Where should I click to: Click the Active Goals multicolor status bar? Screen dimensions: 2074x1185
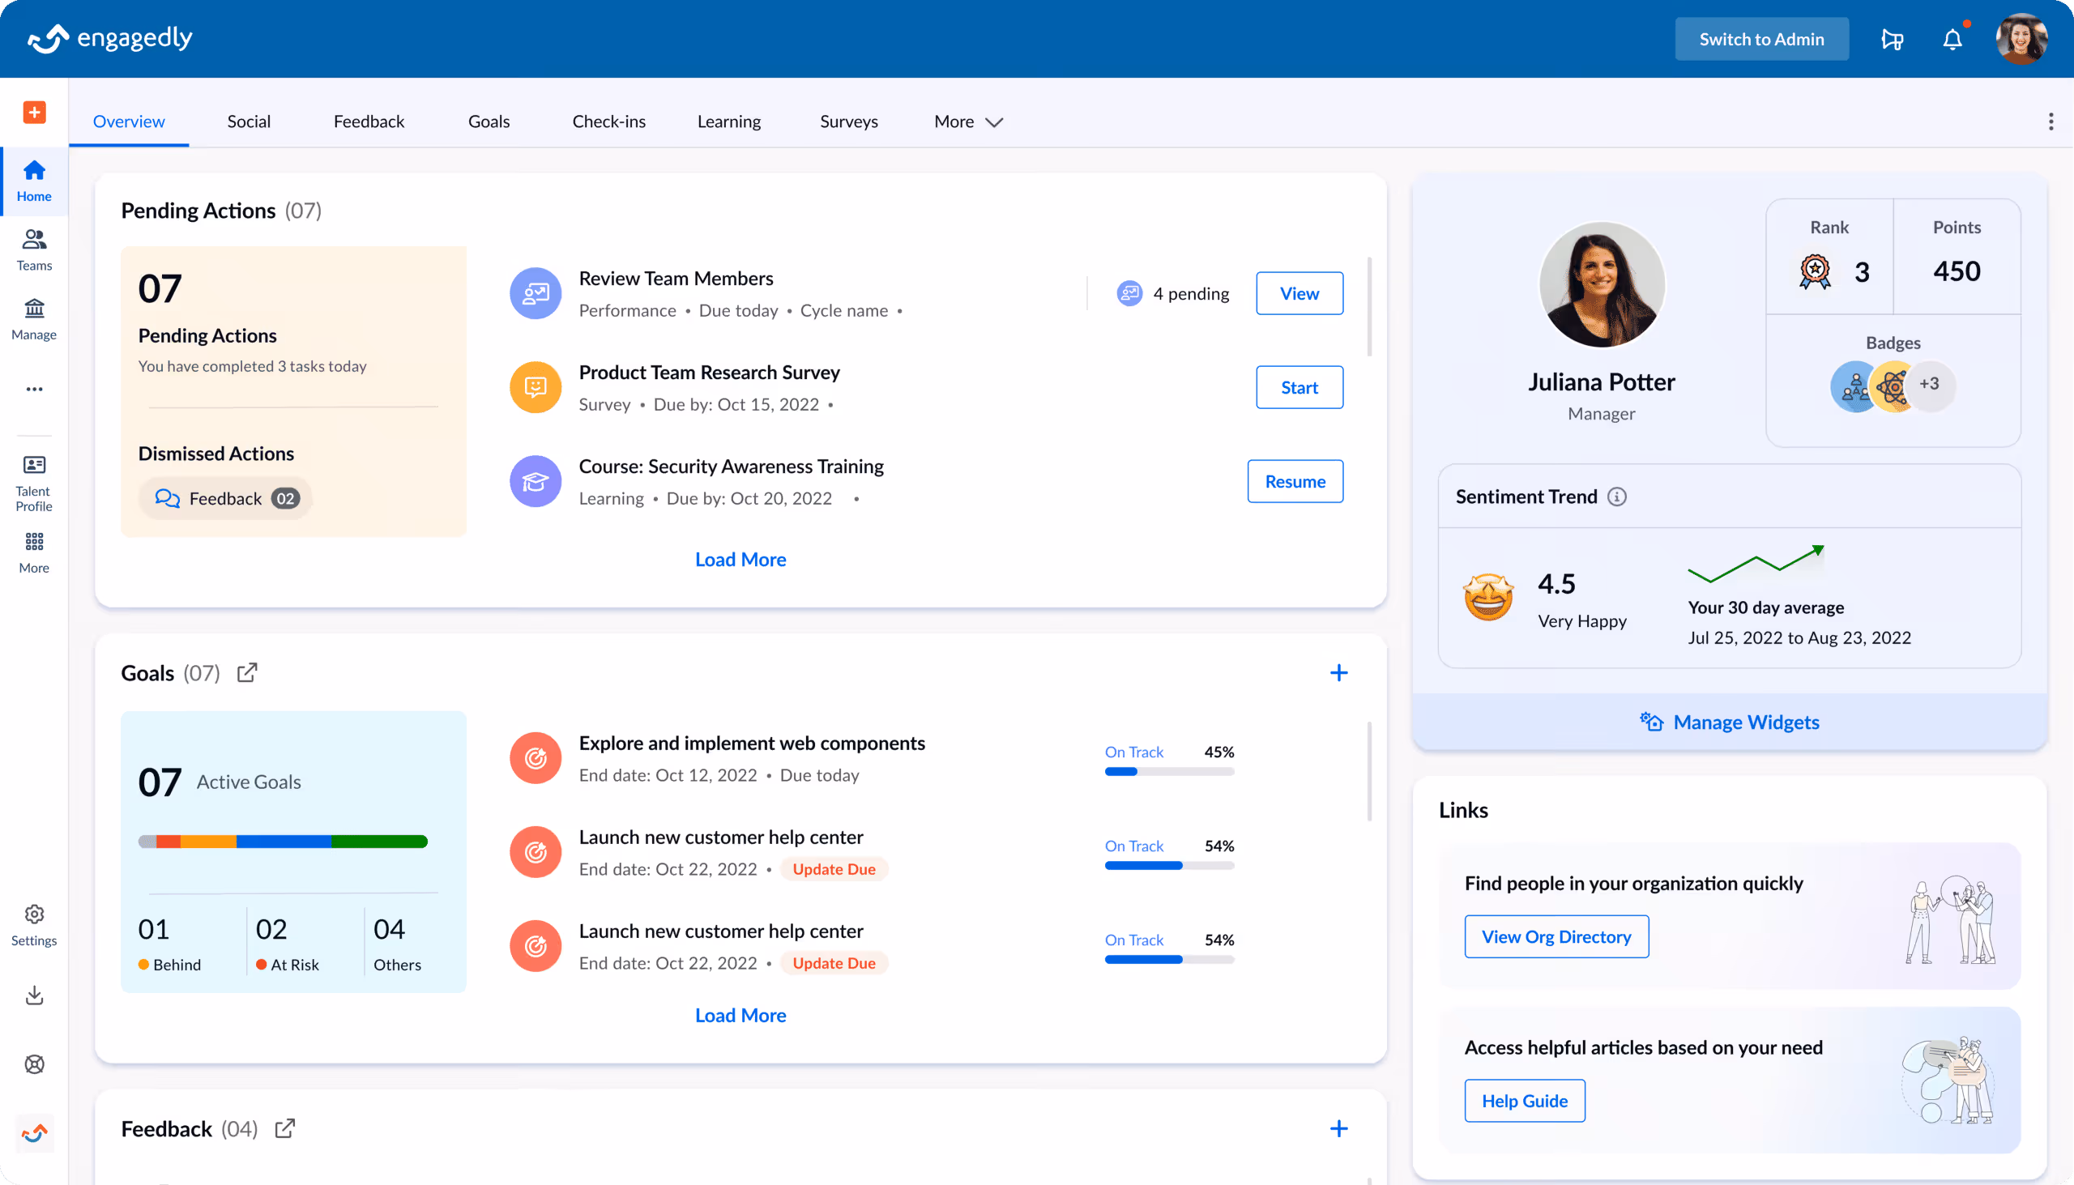click(283, 841)
